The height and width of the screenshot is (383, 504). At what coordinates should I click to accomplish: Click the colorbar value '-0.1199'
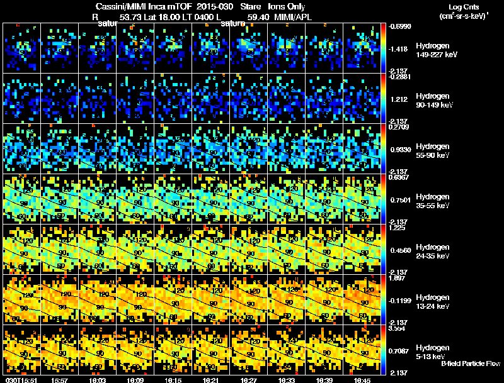click(399, 301)
